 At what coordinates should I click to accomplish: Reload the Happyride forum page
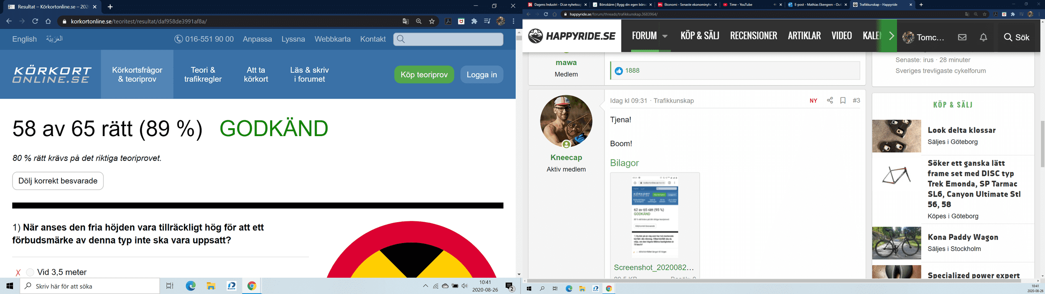[545, 14]
